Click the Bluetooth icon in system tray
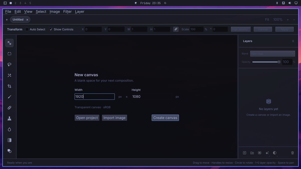 click(x=277, y=3)
